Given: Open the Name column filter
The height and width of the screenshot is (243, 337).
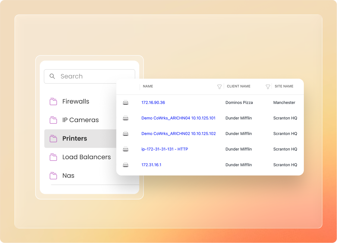Looking at the screenshot, I should (219, 87).
